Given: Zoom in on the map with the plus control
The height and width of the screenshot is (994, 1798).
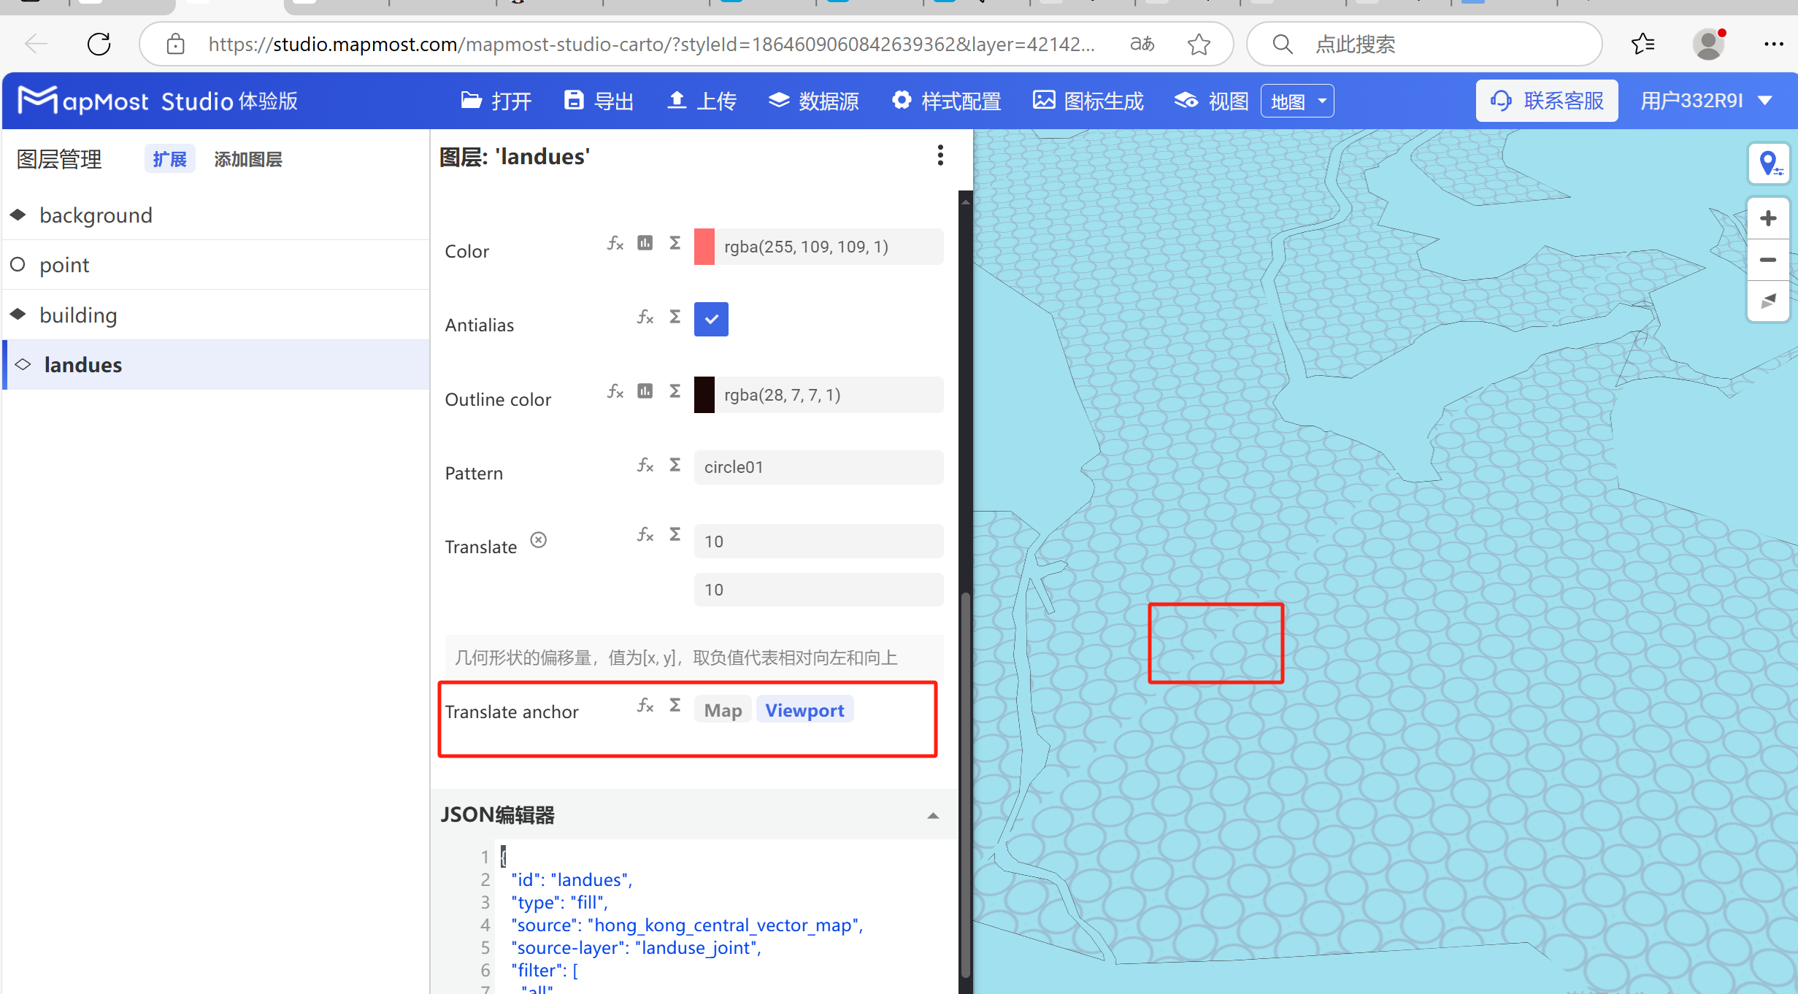Looking at the screenshot, I should pos(1768,217).
